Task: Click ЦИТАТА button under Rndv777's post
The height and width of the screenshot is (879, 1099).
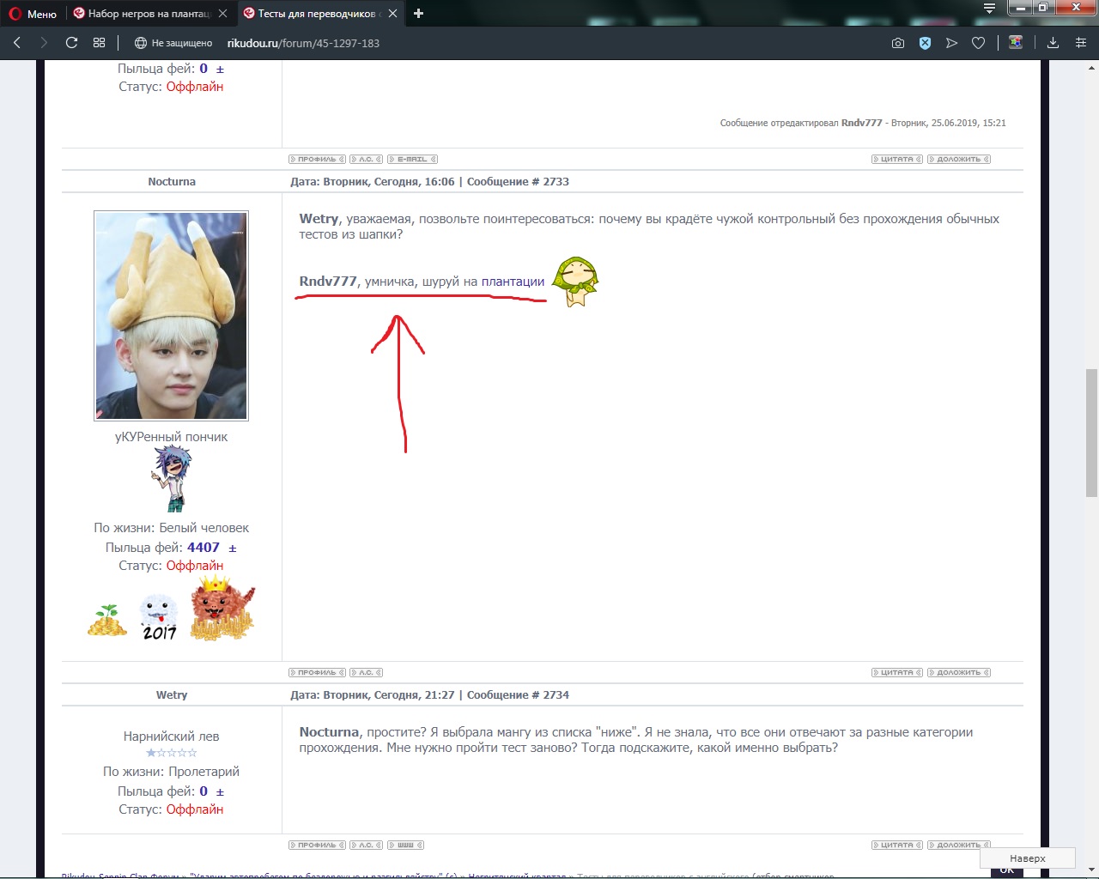Action: (x=897, y=160)
